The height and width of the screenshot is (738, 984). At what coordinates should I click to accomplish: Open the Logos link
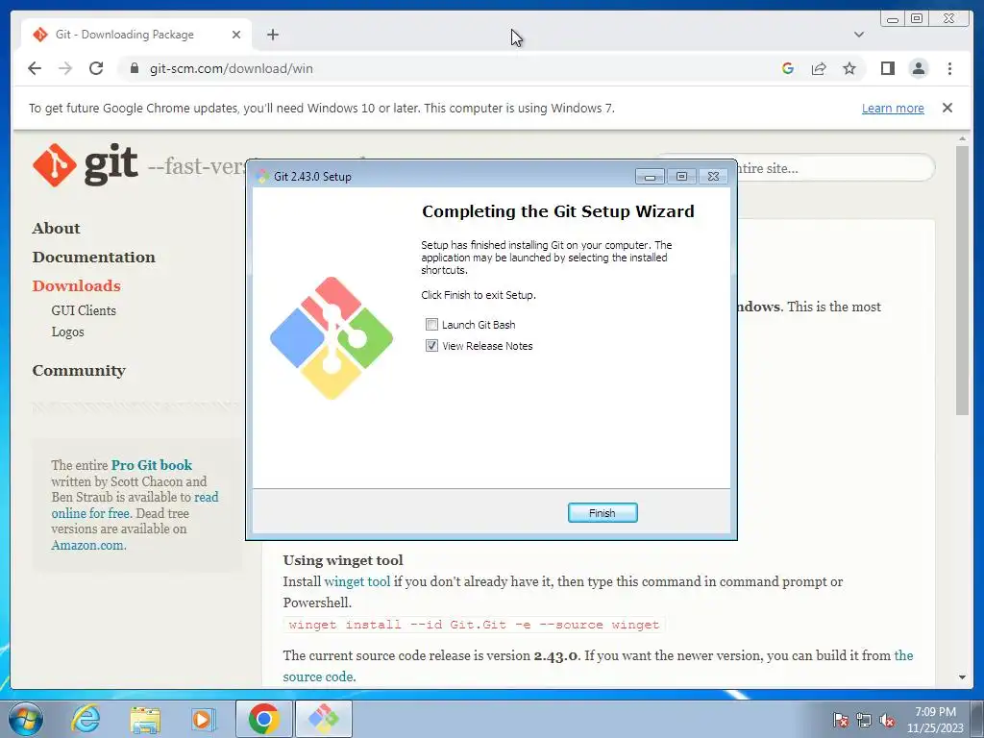68,332
